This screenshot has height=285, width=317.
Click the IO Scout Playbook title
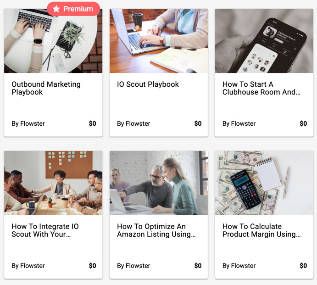[x=148, y=84]
